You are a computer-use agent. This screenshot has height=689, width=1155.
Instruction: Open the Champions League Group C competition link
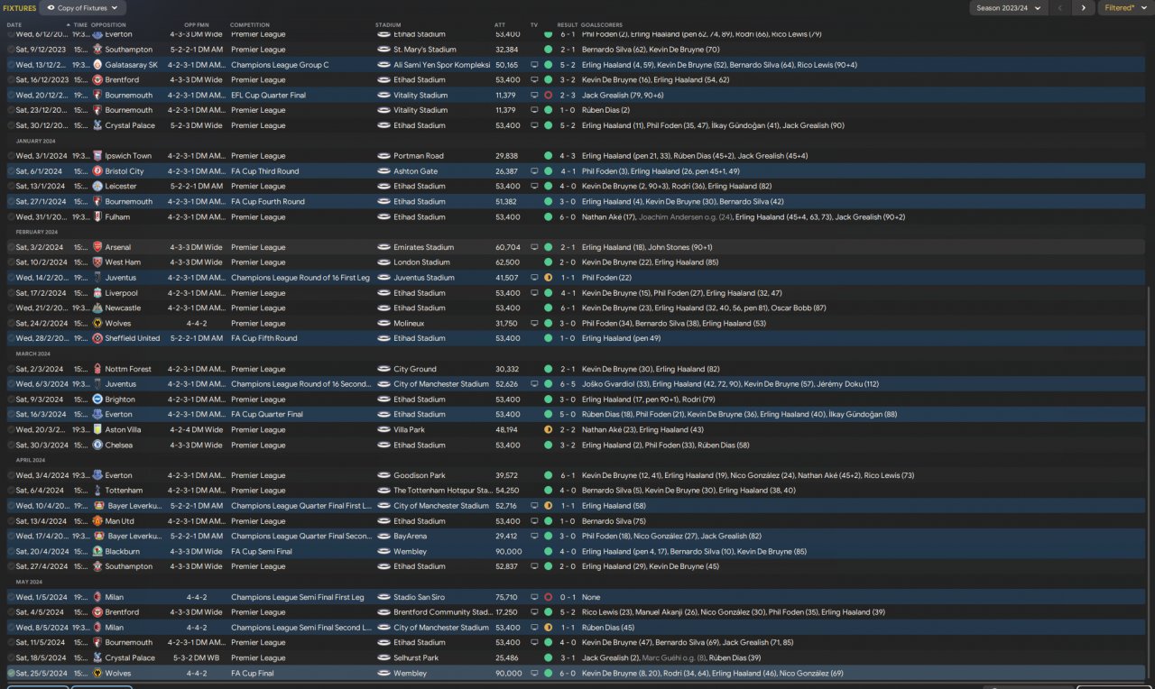[x=280, y=65]
